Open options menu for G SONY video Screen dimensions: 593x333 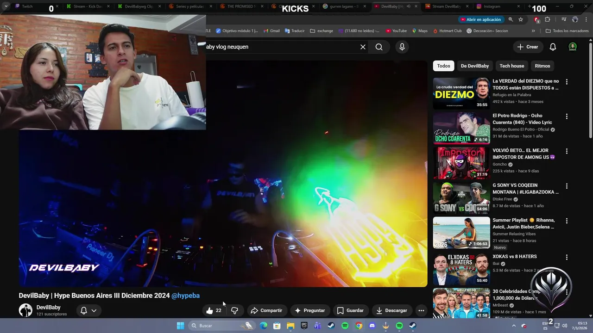point(566,186)
